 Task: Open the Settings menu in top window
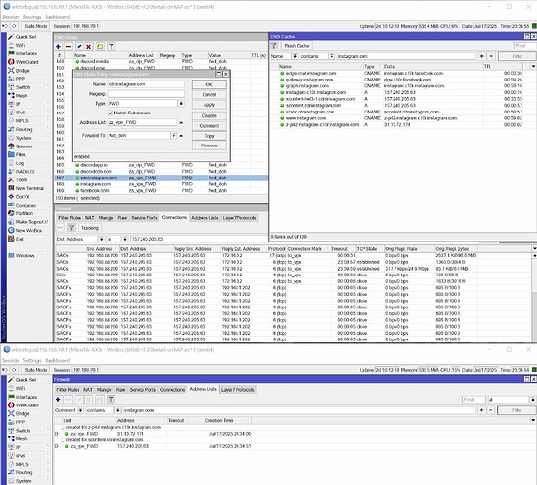[x=32, y=17]
